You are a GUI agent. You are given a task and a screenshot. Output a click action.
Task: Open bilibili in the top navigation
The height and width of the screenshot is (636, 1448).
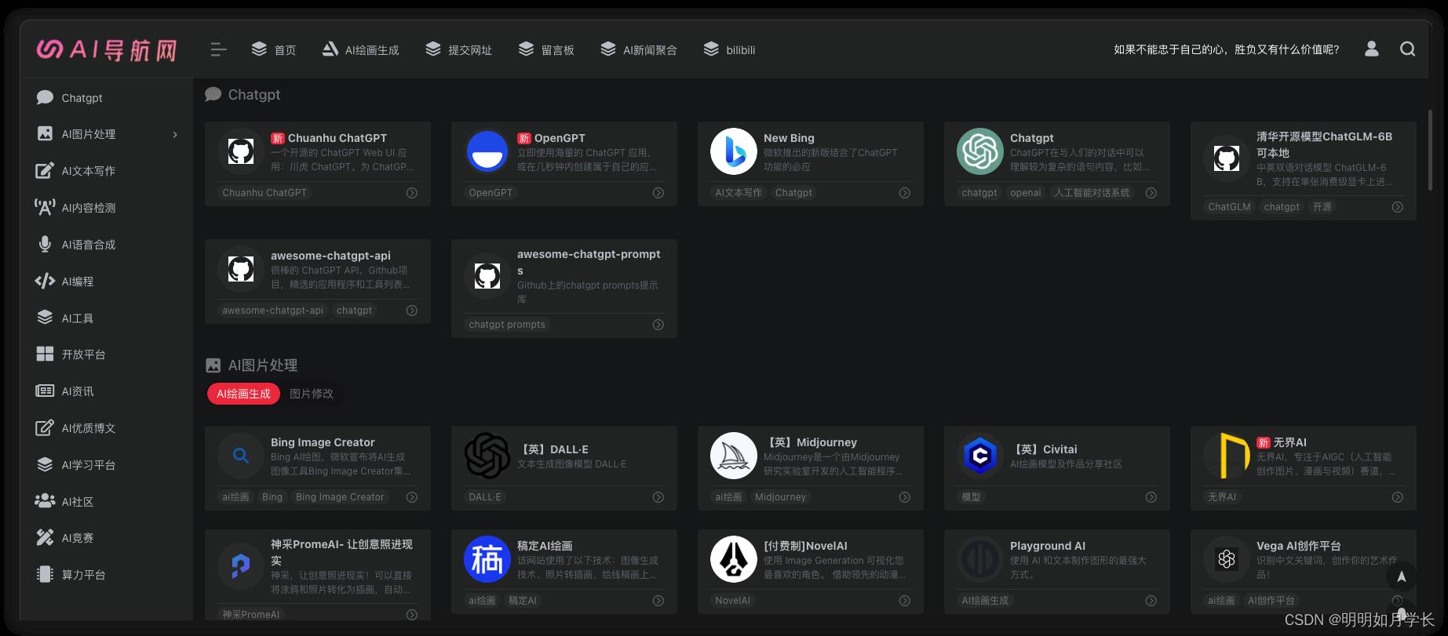(x=729, y=49)
